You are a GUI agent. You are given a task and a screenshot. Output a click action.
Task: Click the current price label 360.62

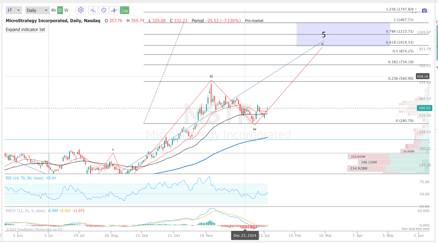[424, 108]
